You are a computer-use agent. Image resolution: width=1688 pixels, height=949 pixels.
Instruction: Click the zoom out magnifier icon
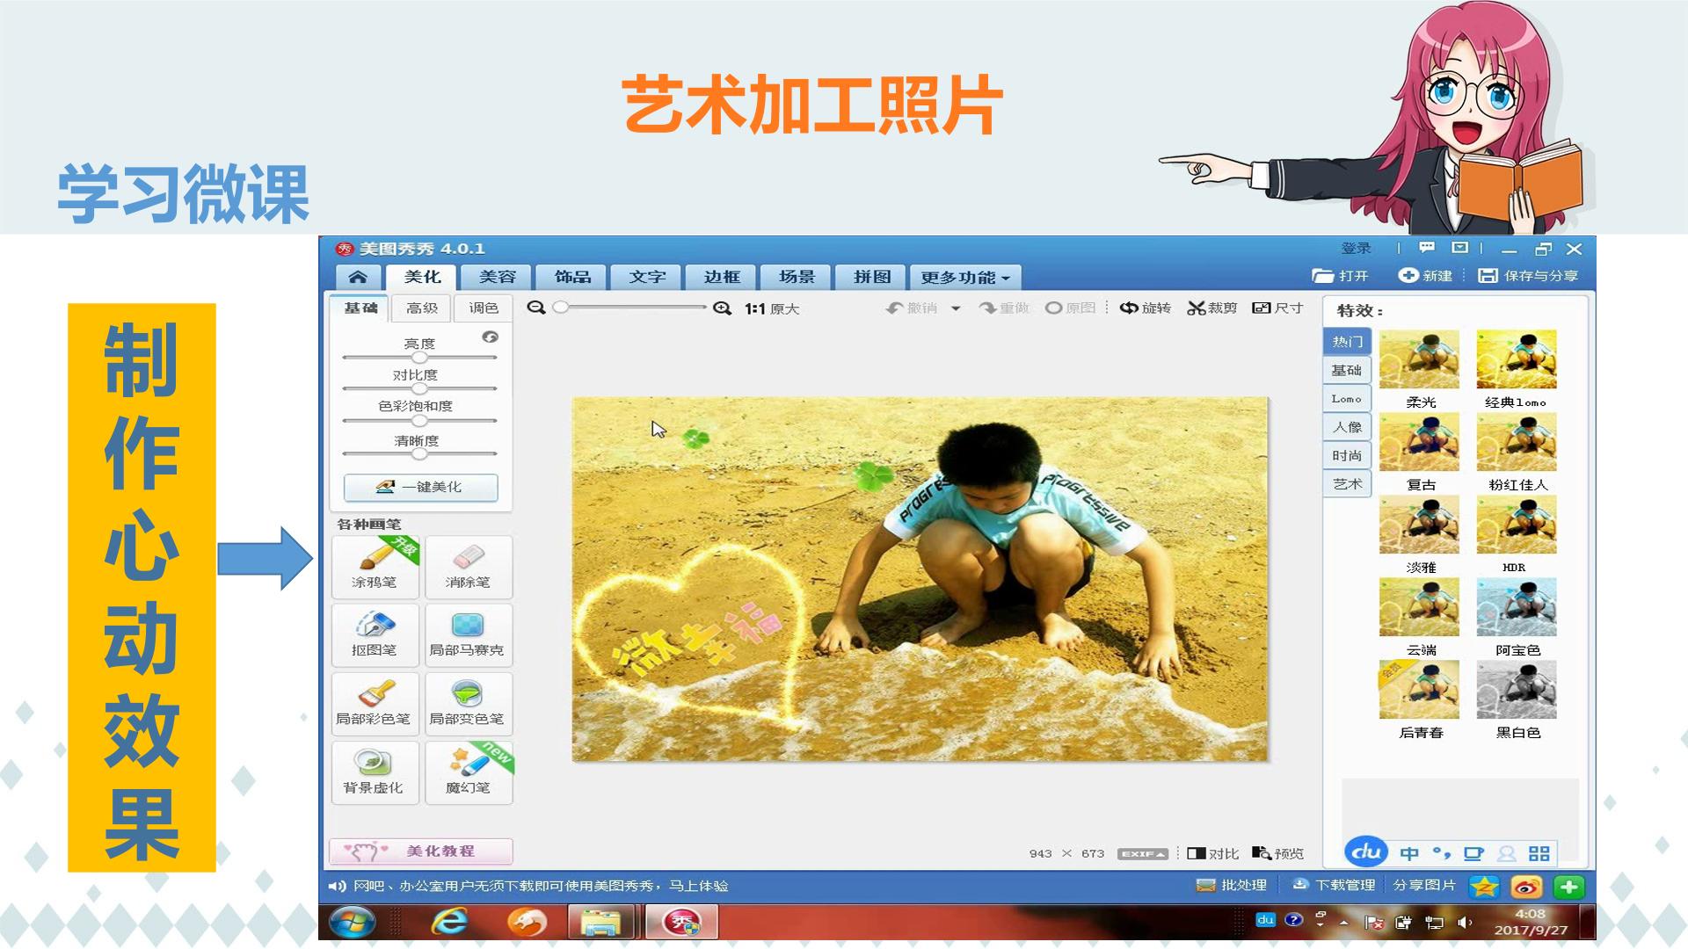point(536,308)
